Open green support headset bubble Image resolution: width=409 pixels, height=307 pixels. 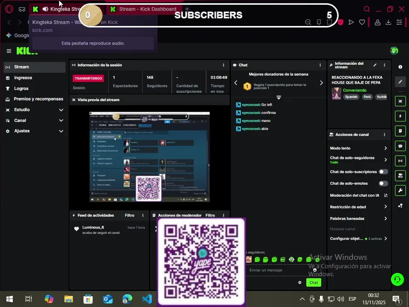click(397, 280)
